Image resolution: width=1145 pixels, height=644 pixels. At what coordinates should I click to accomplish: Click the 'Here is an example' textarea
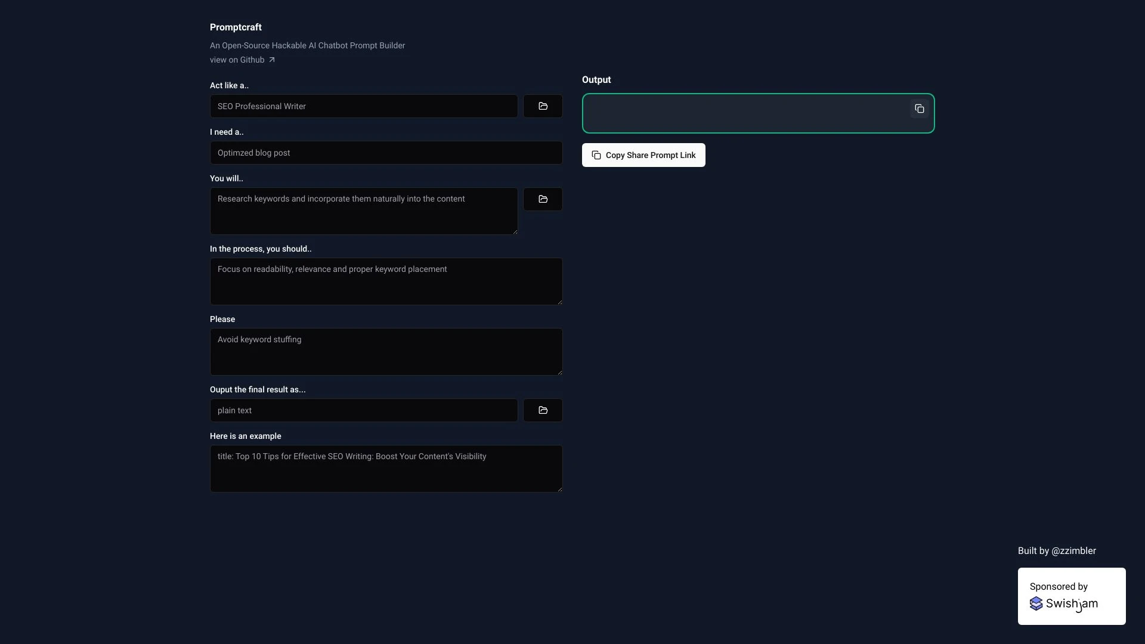(x=385, y=468)
